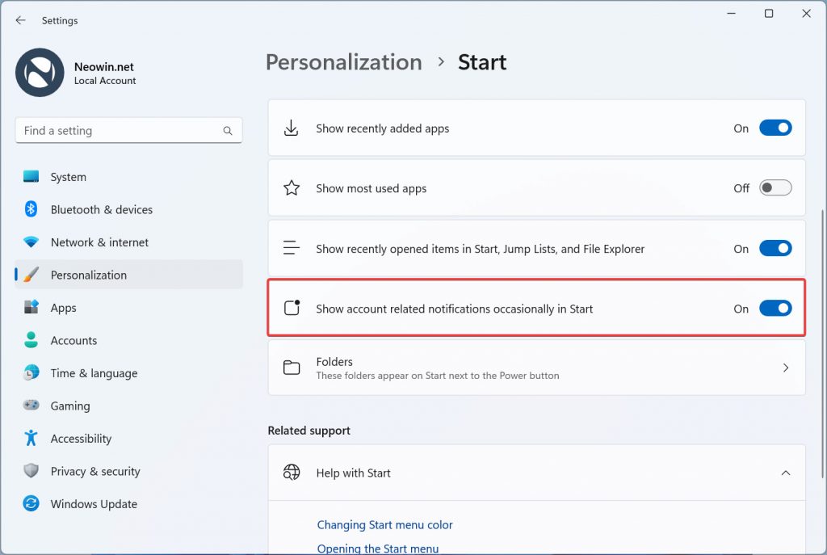Click the Network wifi icon

[x=31, y=242]
